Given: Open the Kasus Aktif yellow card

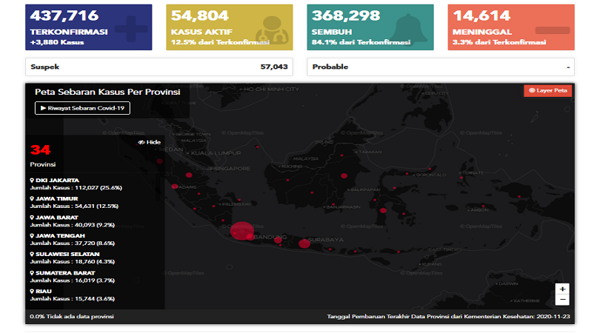Looking at the screenshot, I should pyautogui.click(x=230, y=27).
